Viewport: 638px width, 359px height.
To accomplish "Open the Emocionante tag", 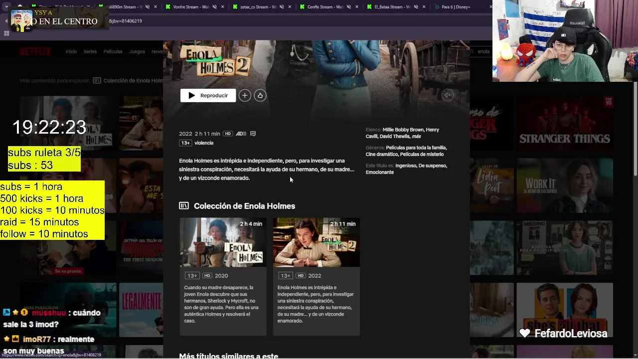I will (380, 173).
